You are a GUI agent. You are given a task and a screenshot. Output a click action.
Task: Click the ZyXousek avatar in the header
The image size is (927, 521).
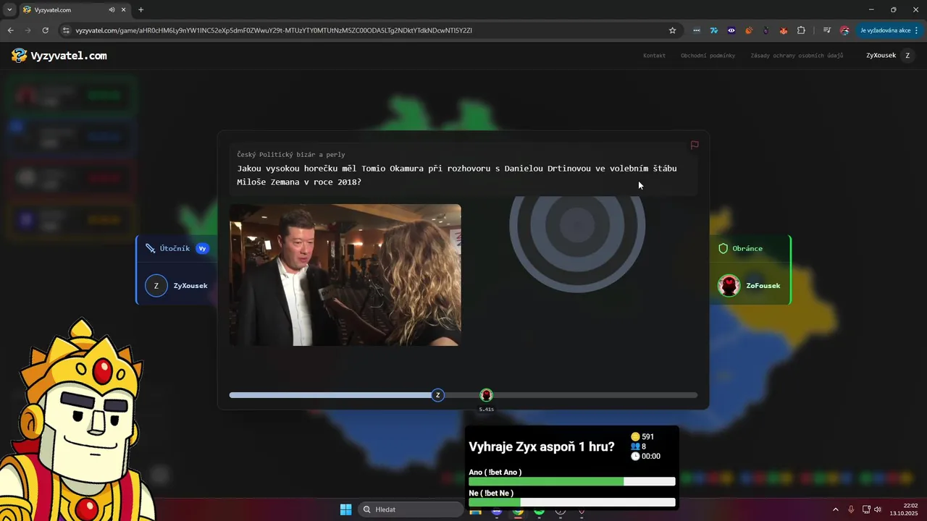tap(907, 56)
